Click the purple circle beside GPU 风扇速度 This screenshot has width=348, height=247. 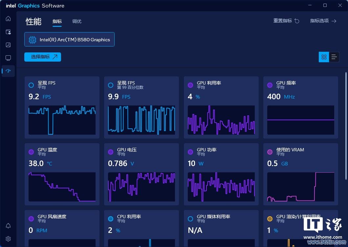click(31, 219)
